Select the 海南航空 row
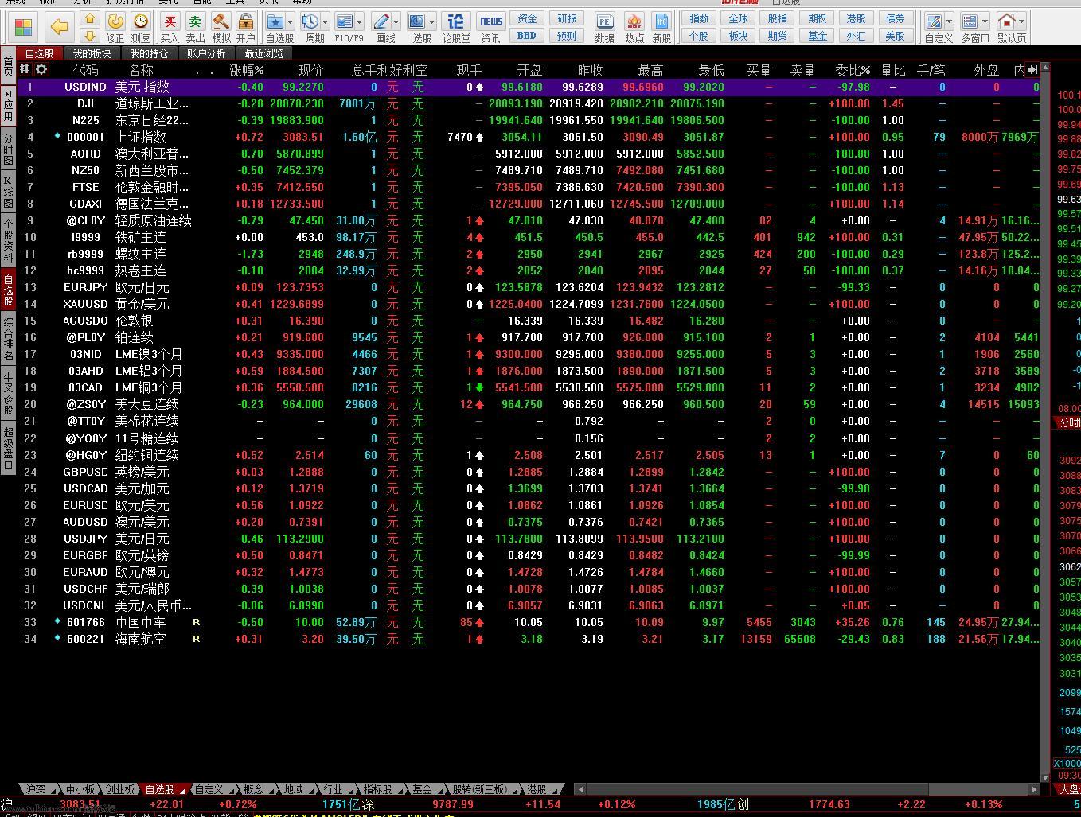The height and width of the screenshot is (817, 1081). pos(529,639)
